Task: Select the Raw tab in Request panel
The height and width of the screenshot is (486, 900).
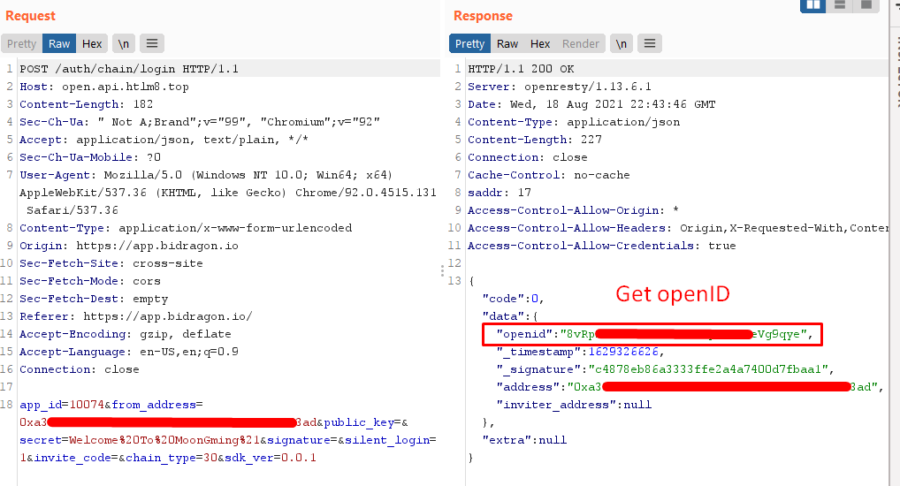Action: click(x=59, y=43)
